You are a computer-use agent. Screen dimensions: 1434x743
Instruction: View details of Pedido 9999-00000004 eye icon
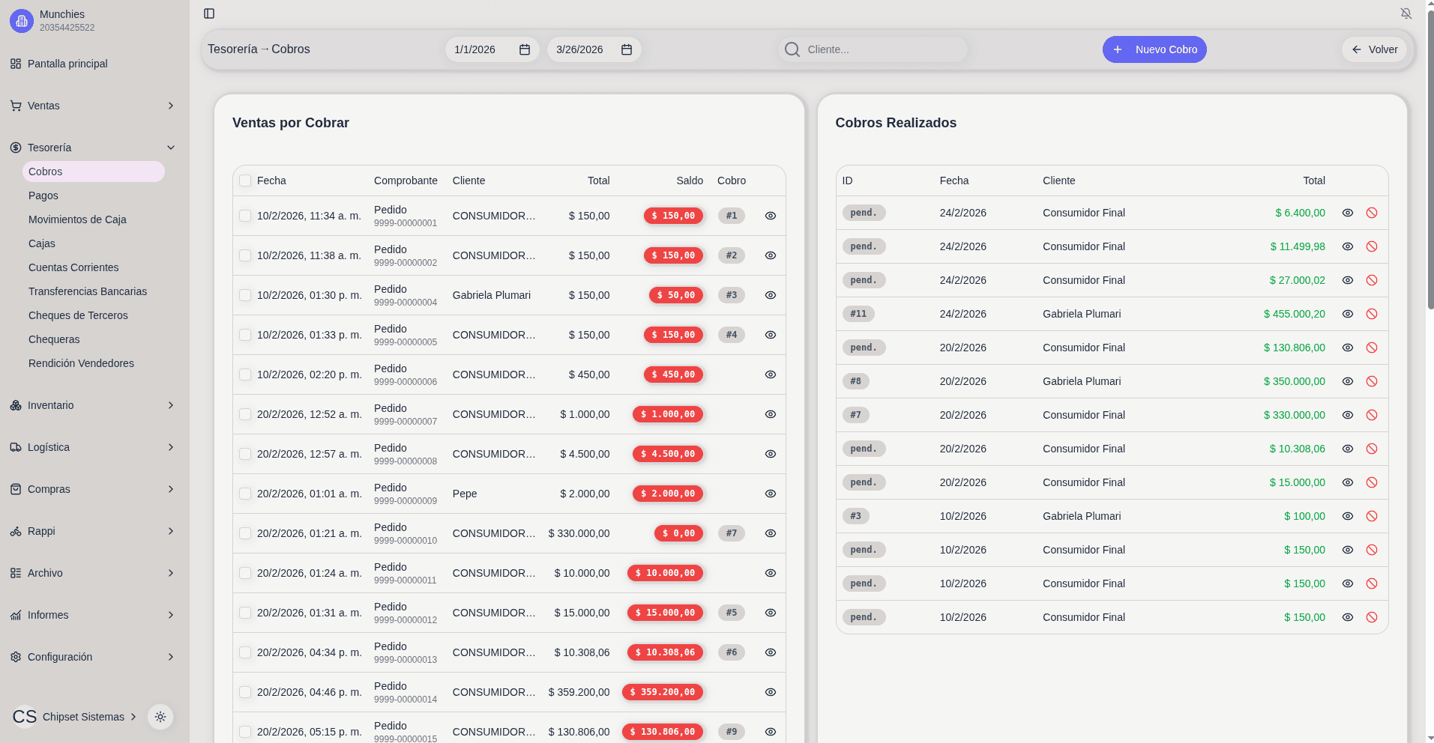pos(770,295)
